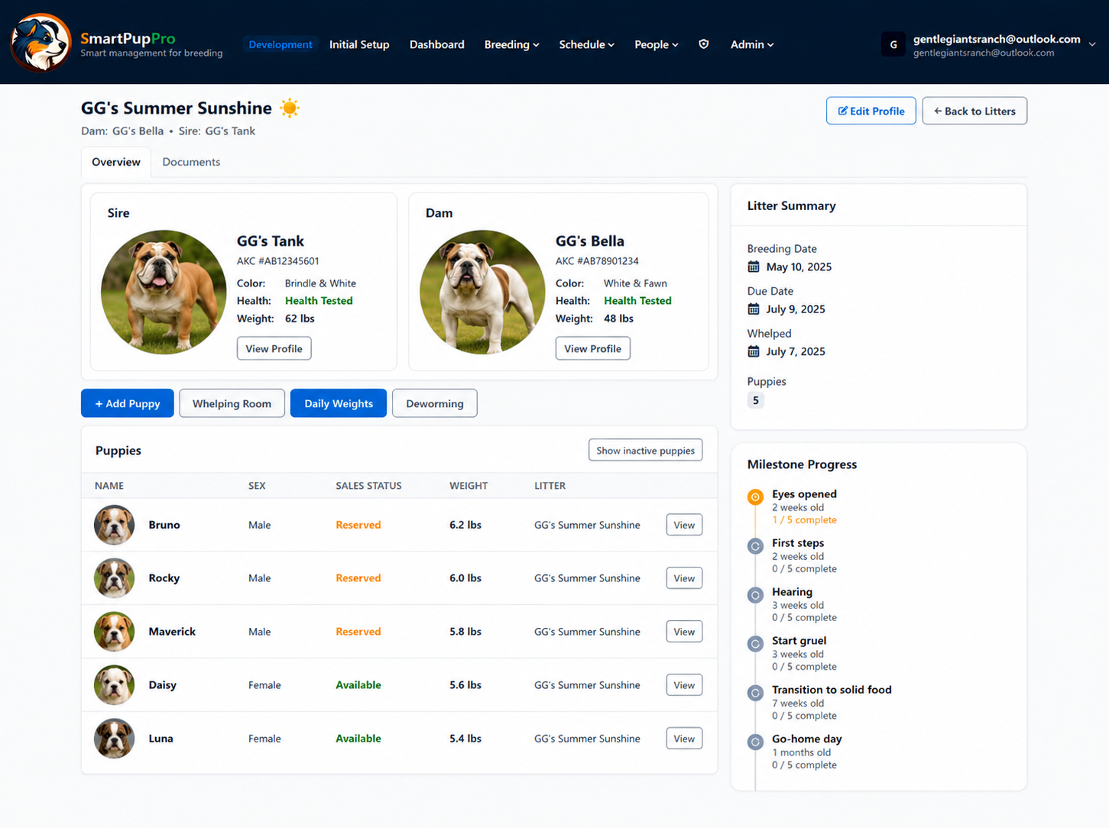
Task: View Maverick's record
Action: 684,632
